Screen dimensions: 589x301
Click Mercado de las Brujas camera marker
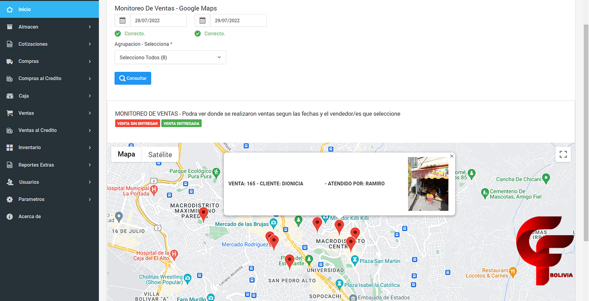tap(273, 223)
